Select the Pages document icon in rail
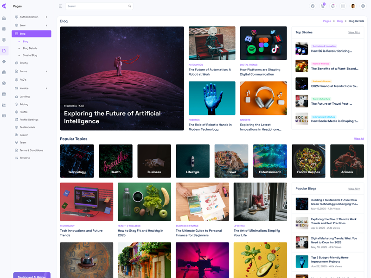Viewport: 371px width, 278px height. (4, 51)
